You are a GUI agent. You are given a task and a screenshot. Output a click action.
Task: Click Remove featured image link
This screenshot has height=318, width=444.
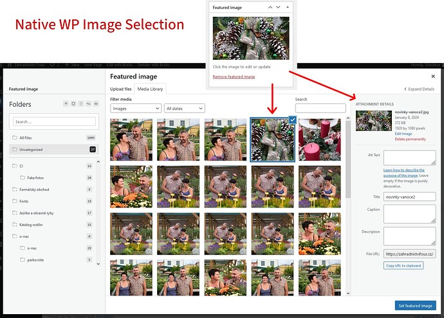point(234,76)
